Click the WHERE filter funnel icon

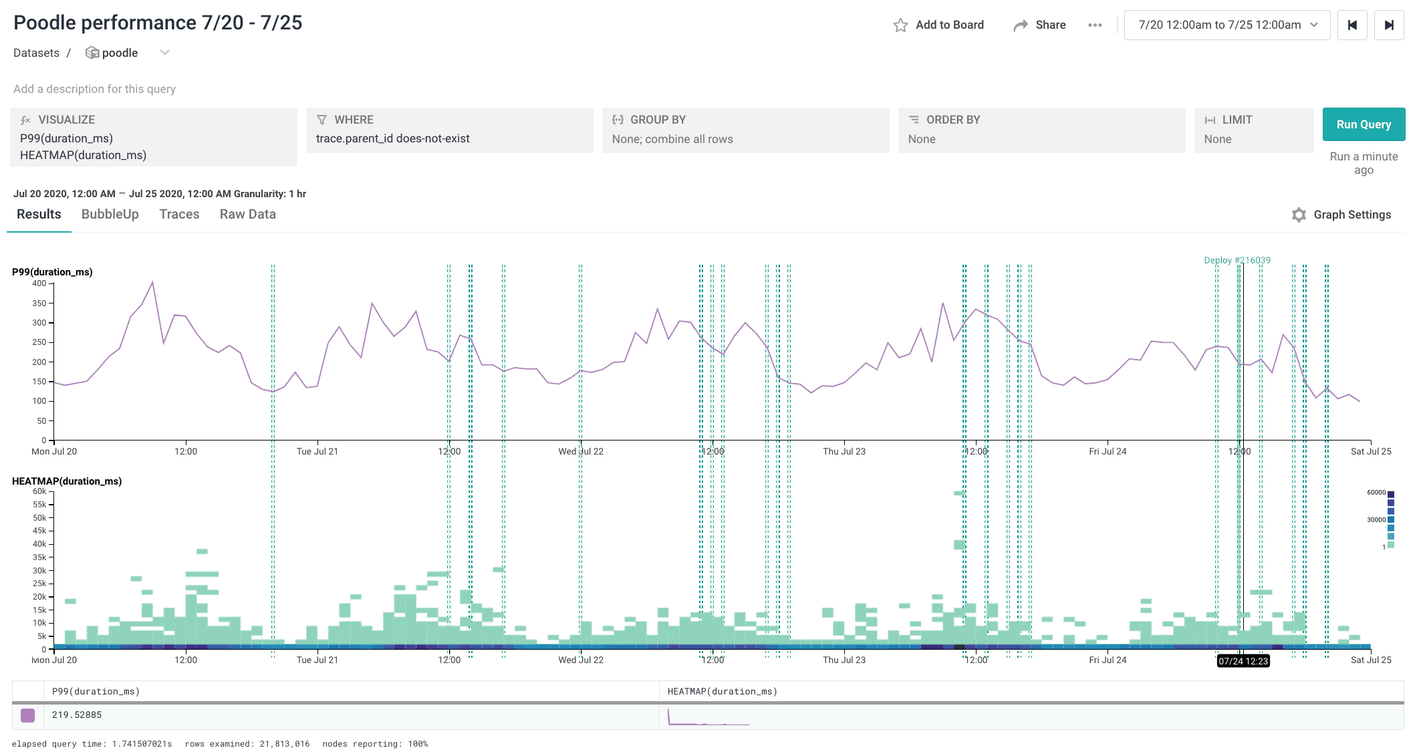pyautogui.click(x=321, y=120)
